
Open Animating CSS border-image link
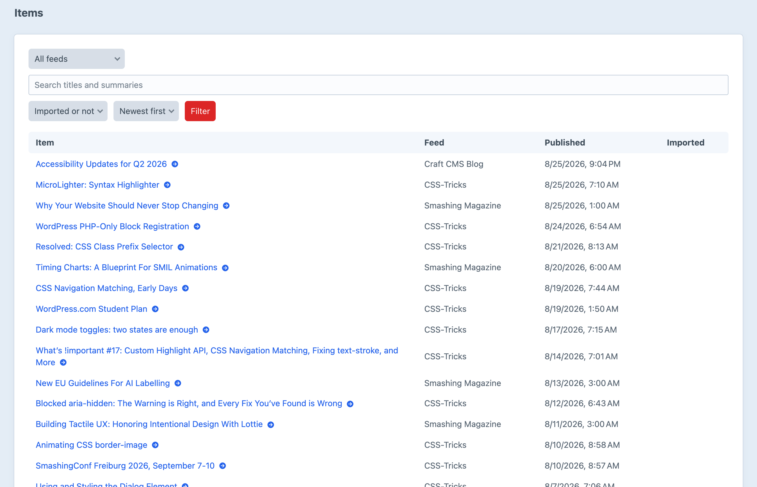92,445
